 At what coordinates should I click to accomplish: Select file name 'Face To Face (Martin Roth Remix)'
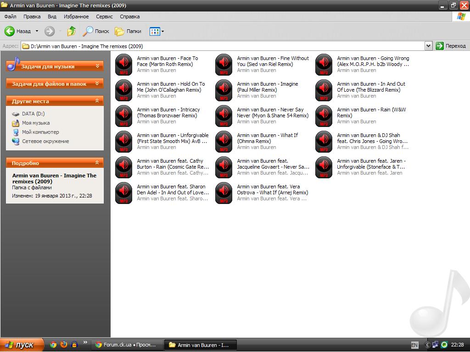coord(168,61)
